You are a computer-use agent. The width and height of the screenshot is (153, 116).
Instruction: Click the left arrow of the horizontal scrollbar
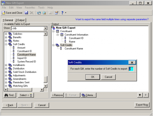(x=6, y=90)
